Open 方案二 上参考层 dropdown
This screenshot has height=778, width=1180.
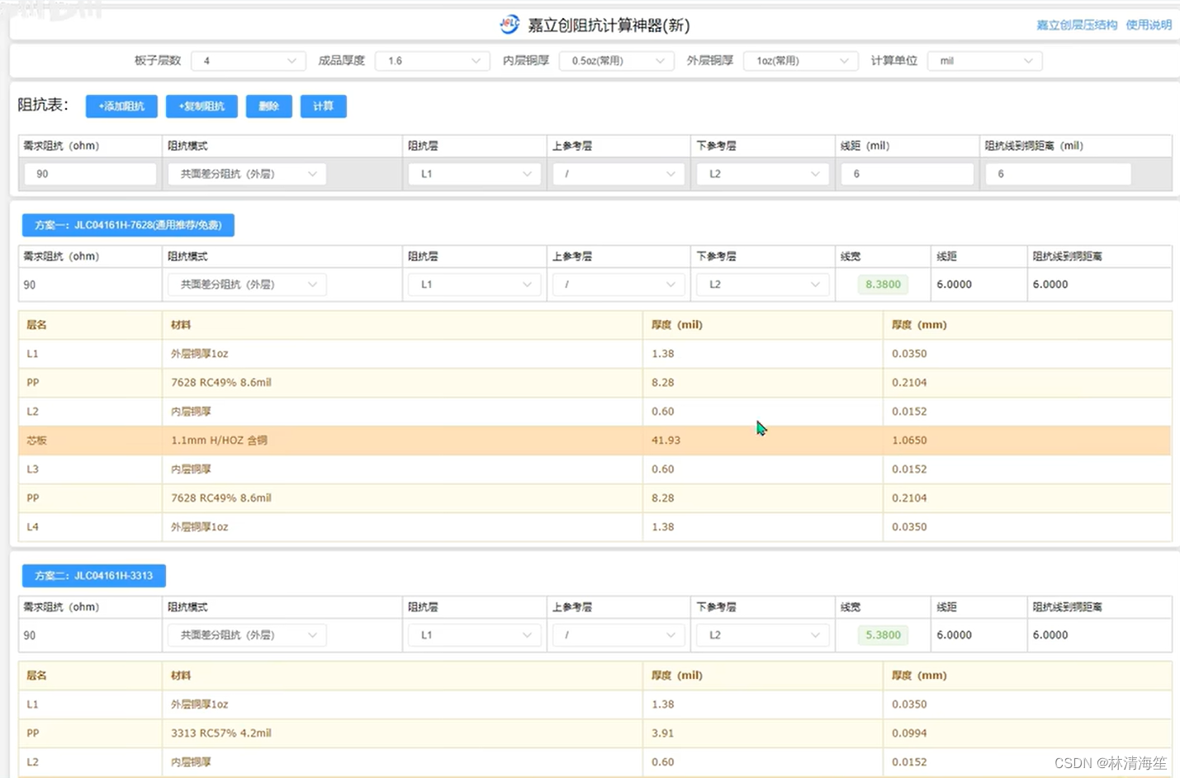[x=618, y=635]
